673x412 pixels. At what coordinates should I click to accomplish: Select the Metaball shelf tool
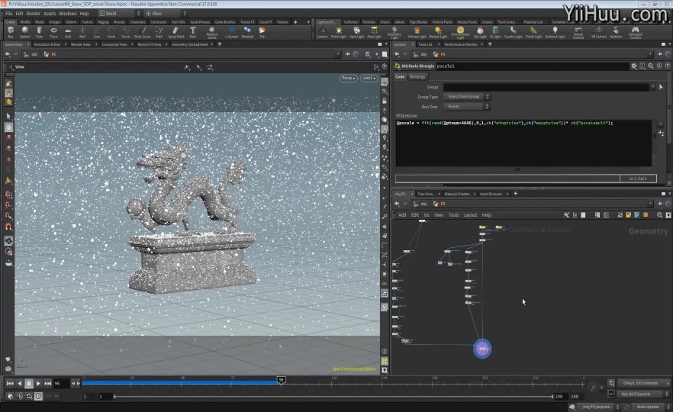(247, 32)
